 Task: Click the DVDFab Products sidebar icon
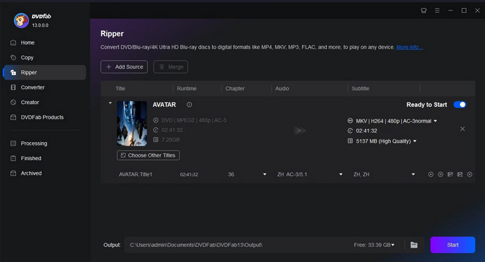pos(13,117)
